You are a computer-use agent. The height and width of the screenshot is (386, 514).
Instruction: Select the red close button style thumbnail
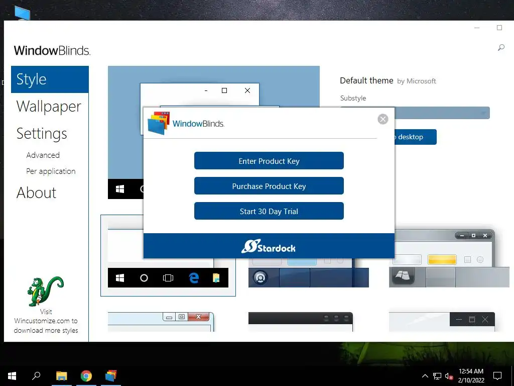(x=161, y=322)
